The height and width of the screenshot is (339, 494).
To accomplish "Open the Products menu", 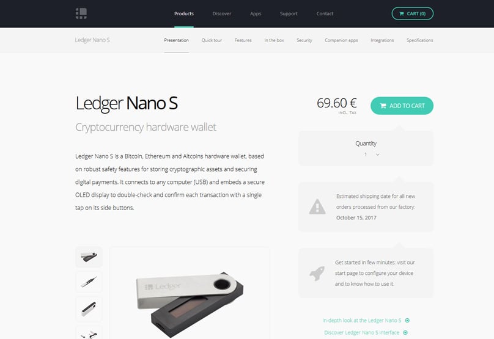I will 184,13.
